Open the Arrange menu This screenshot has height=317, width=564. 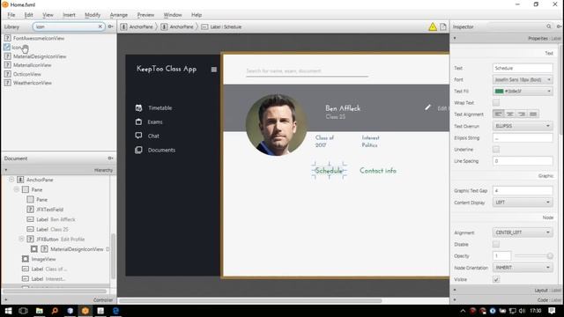pyautogui.click(x=119, y=15)
